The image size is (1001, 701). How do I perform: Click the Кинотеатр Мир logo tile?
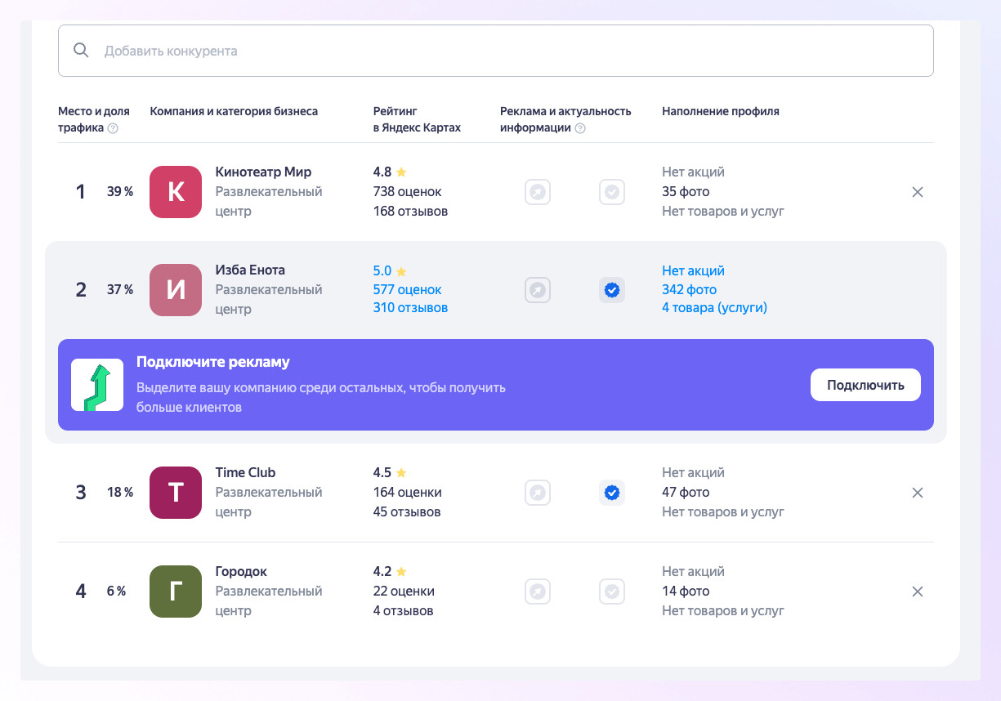tap(176, 192)
